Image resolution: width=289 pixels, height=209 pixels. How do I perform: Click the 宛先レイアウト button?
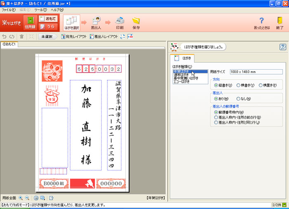pyautogui.click(x=73, y=37)
